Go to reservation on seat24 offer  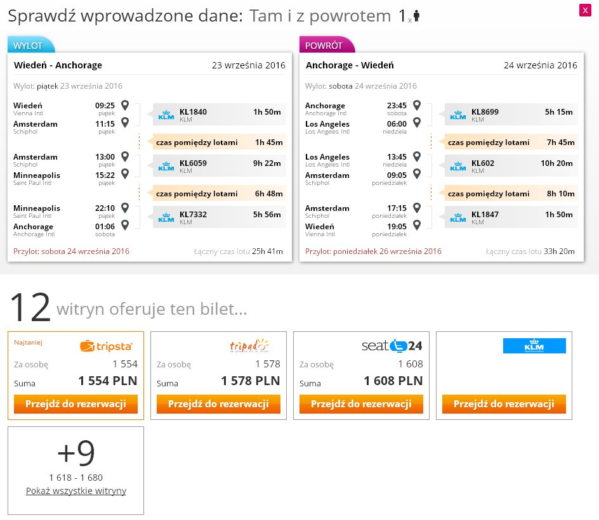click(362, 404)
